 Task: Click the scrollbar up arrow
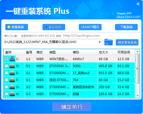(138, 52)
